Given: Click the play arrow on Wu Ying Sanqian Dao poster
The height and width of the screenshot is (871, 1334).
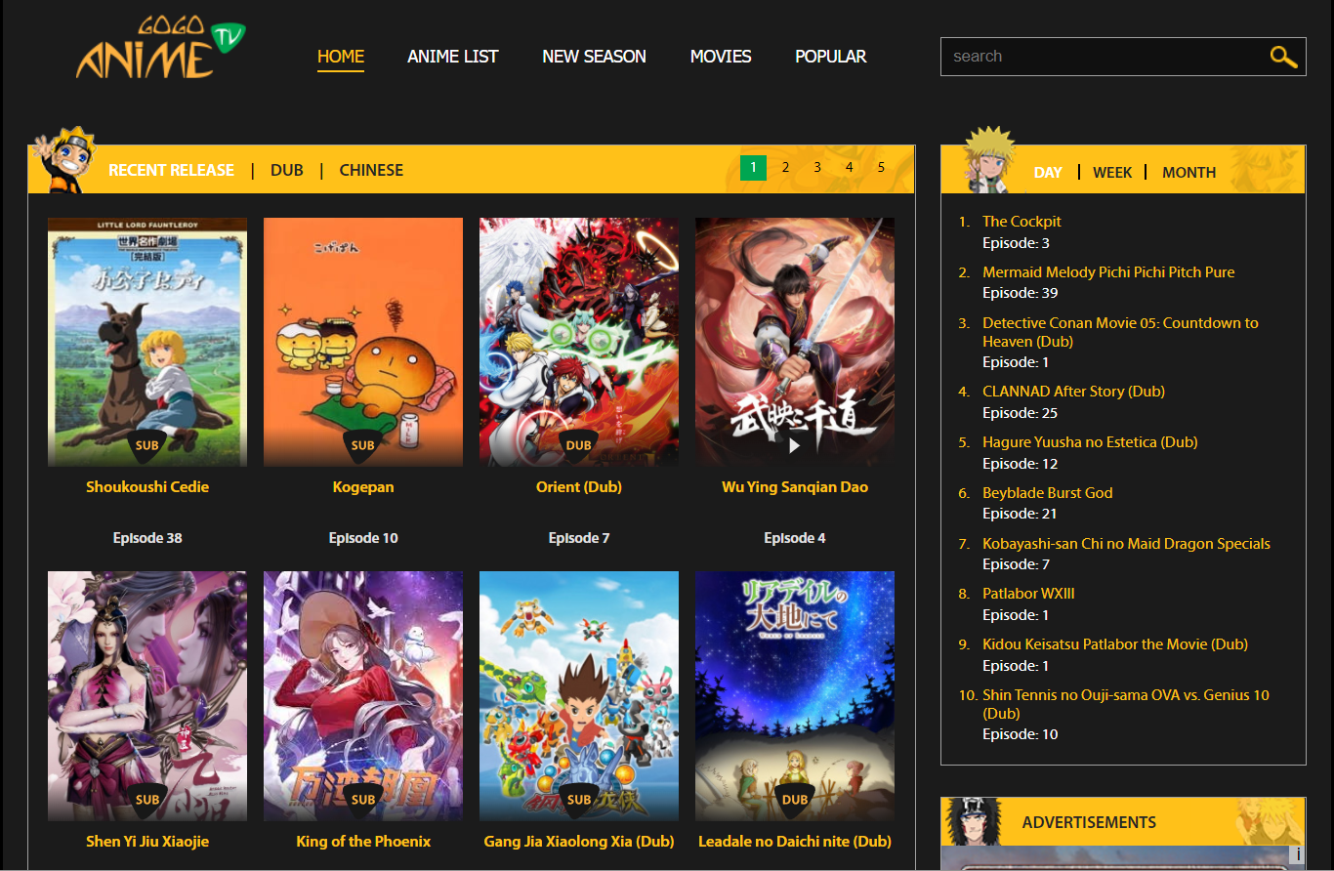Looking at the screenshot, I should pyautogui.click(x=795, y=445).
